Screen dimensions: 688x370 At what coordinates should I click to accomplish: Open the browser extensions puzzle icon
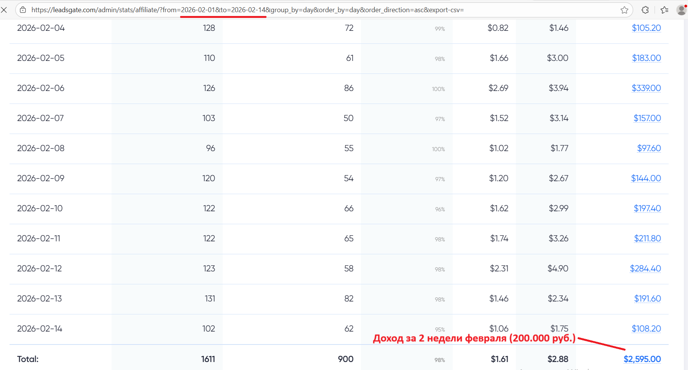tap(645, 10)
